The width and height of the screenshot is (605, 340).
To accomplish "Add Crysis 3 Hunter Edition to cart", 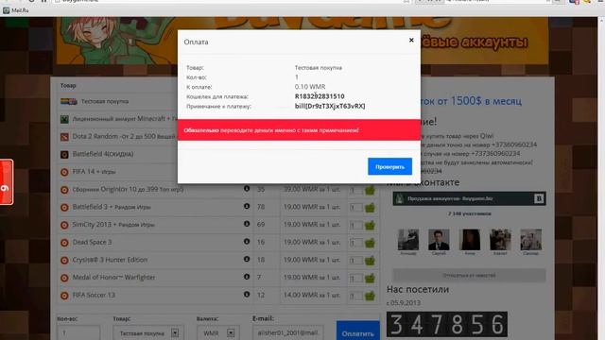I will click(370, 261).
